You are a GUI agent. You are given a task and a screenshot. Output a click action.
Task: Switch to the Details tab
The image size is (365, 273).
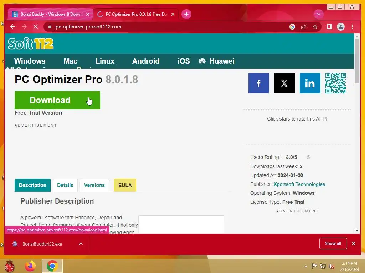pyautogui.click(x=65, y=185)
